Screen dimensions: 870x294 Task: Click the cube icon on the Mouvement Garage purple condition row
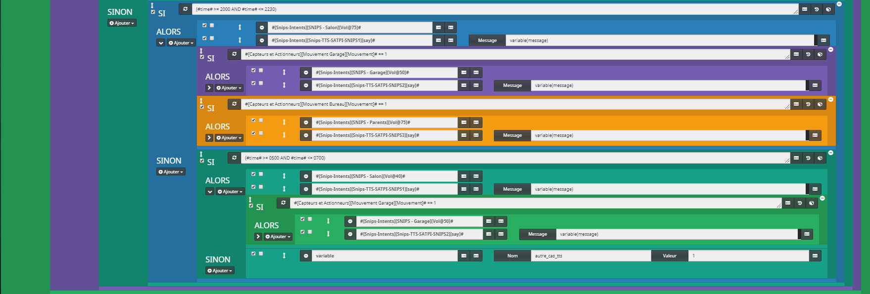[820, 54]
